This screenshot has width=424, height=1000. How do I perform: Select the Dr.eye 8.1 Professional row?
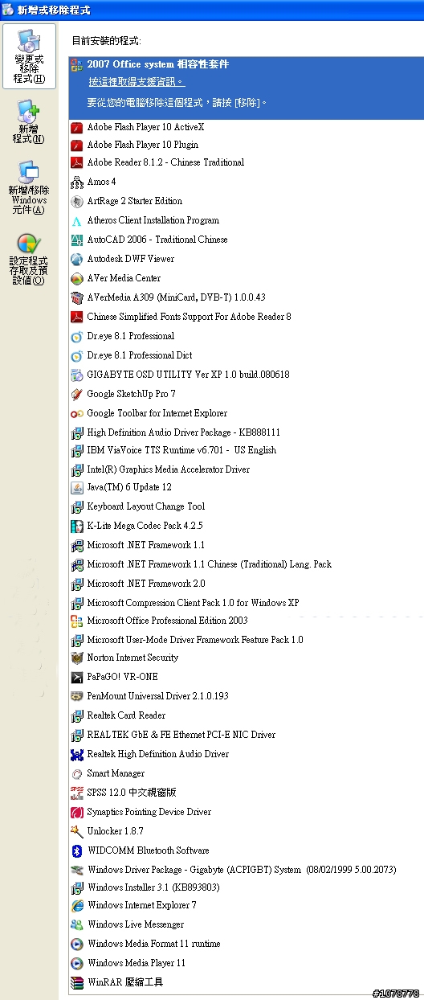tap(246, 336)
